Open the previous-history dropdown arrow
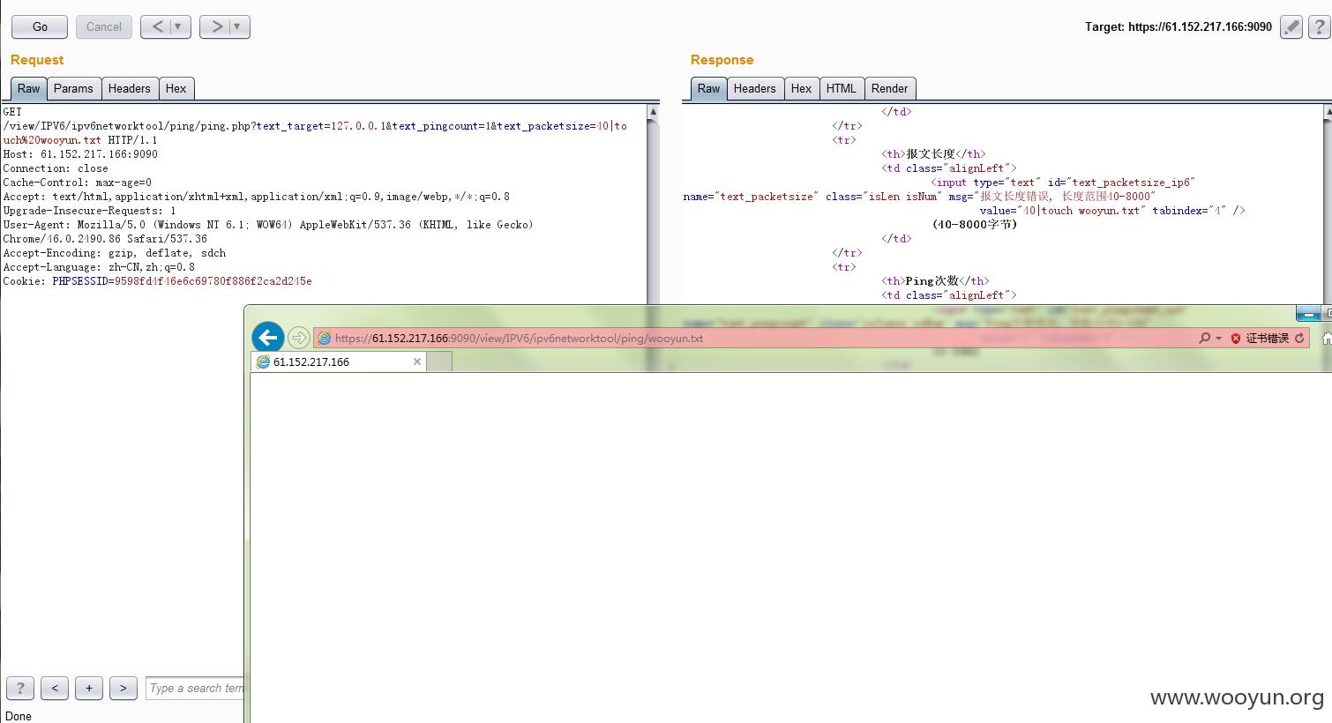This screenshot has width=1332, height=723. [x=178, y=26]
